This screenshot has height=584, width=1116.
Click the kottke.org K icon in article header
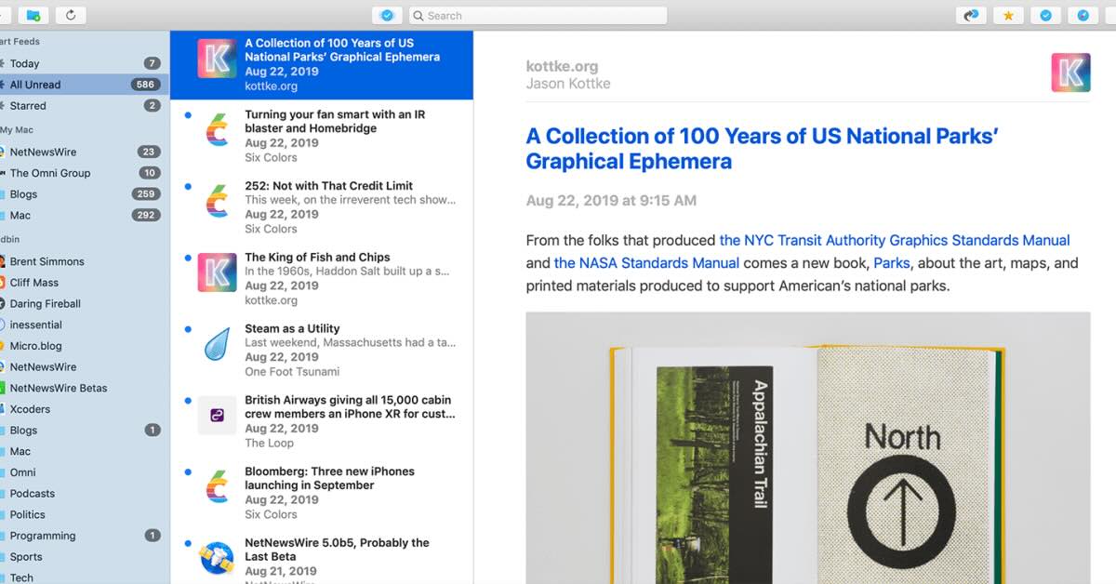pos(1070,73)
